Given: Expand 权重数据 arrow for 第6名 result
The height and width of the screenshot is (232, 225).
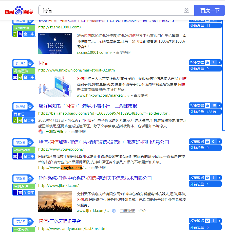Looking at the screenshot, I should [220, 178].
